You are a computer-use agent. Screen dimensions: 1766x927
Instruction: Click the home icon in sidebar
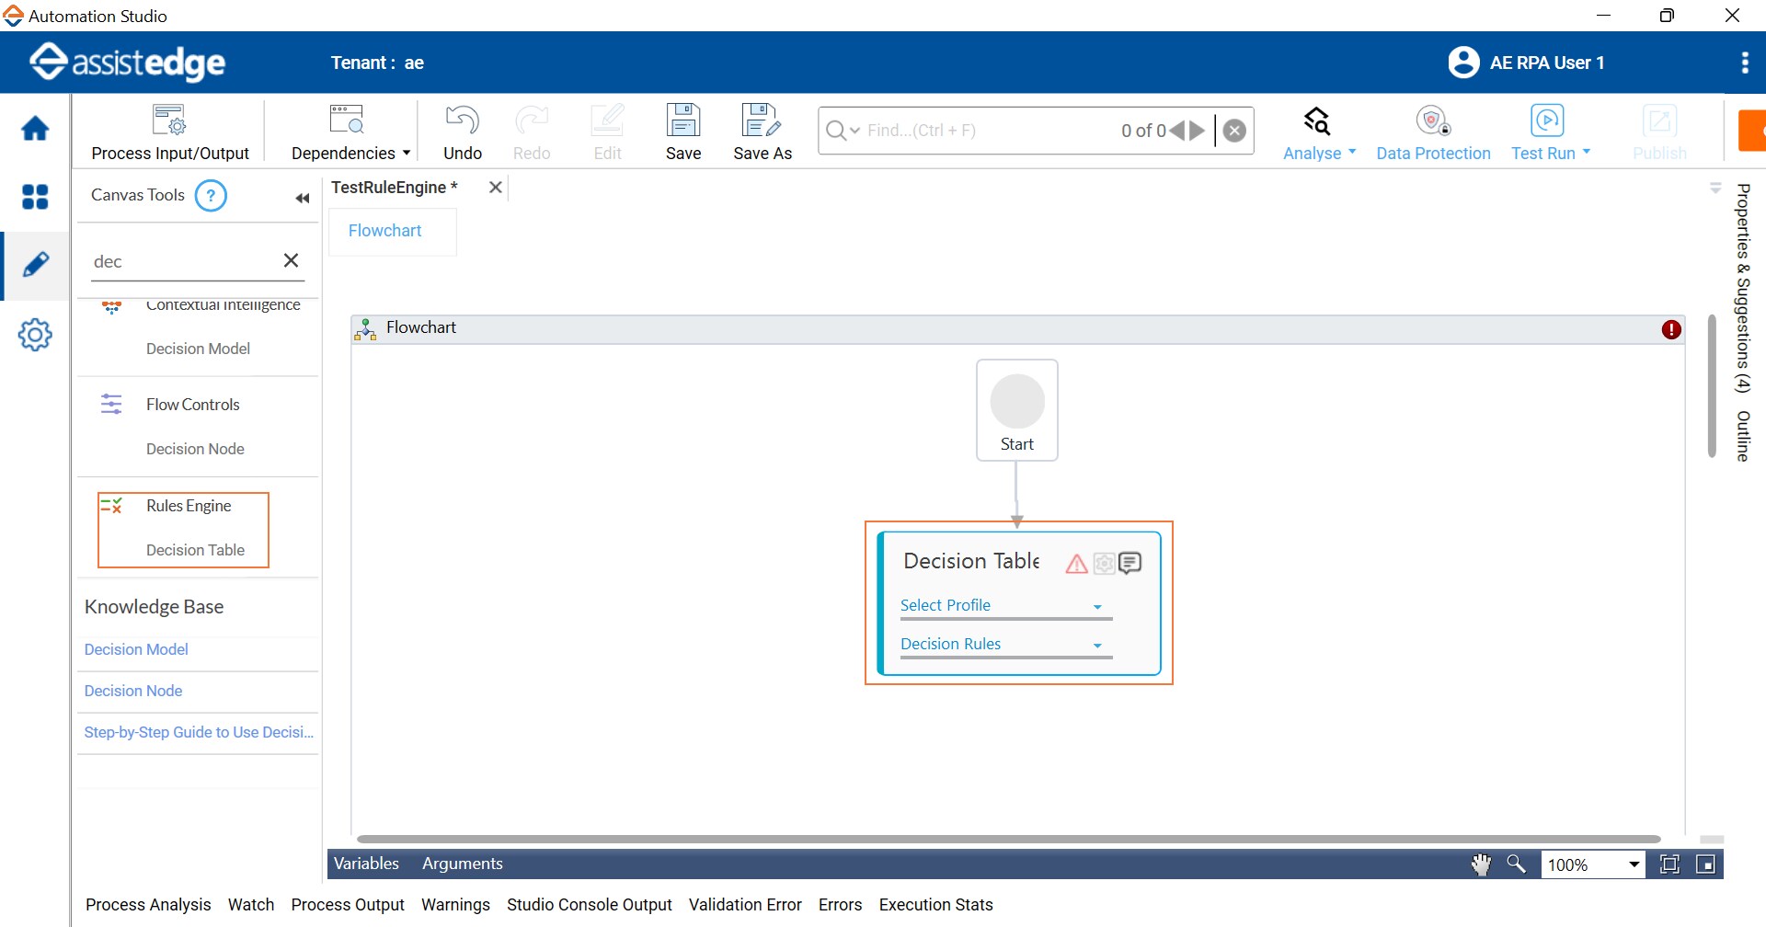tap(35, 129)
